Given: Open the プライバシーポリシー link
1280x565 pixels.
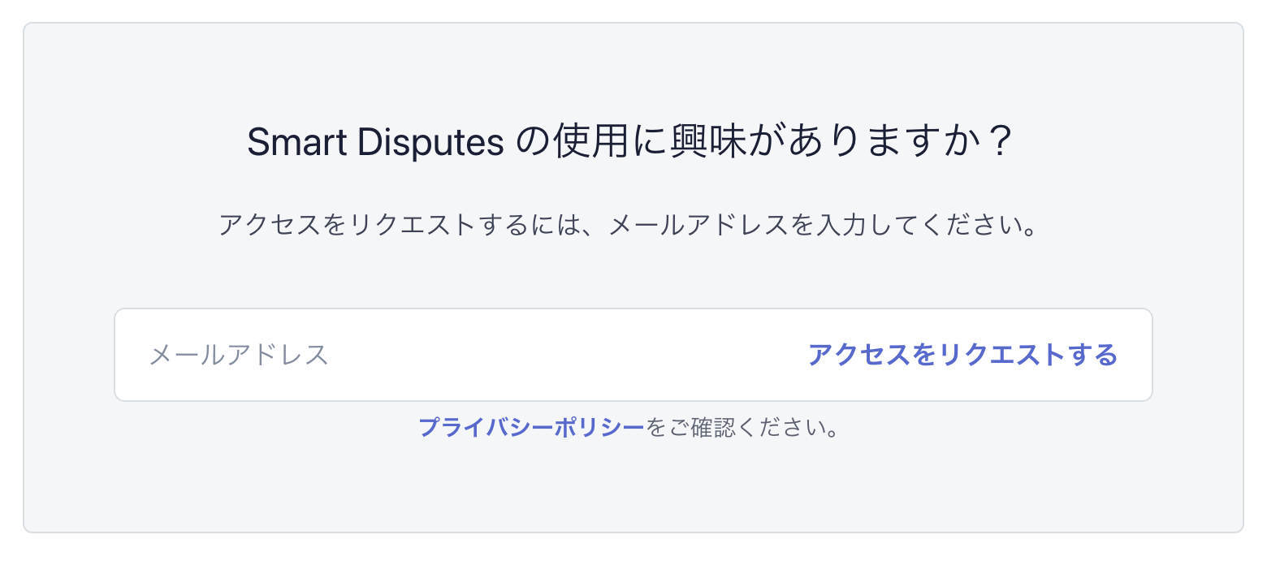Looking at the screenshot, I should pos(531,427).
